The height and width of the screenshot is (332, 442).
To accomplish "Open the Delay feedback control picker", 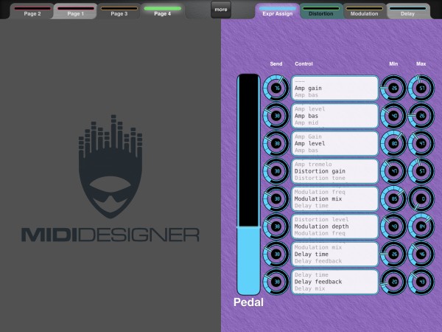I will coord(335,282).
